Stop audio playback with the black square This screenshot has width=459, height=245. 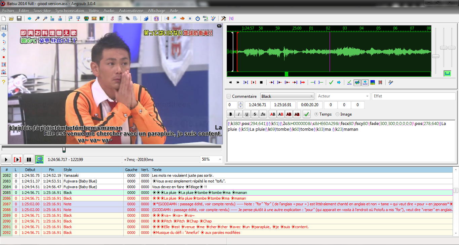pyautogui.click(x=261, y=82)
